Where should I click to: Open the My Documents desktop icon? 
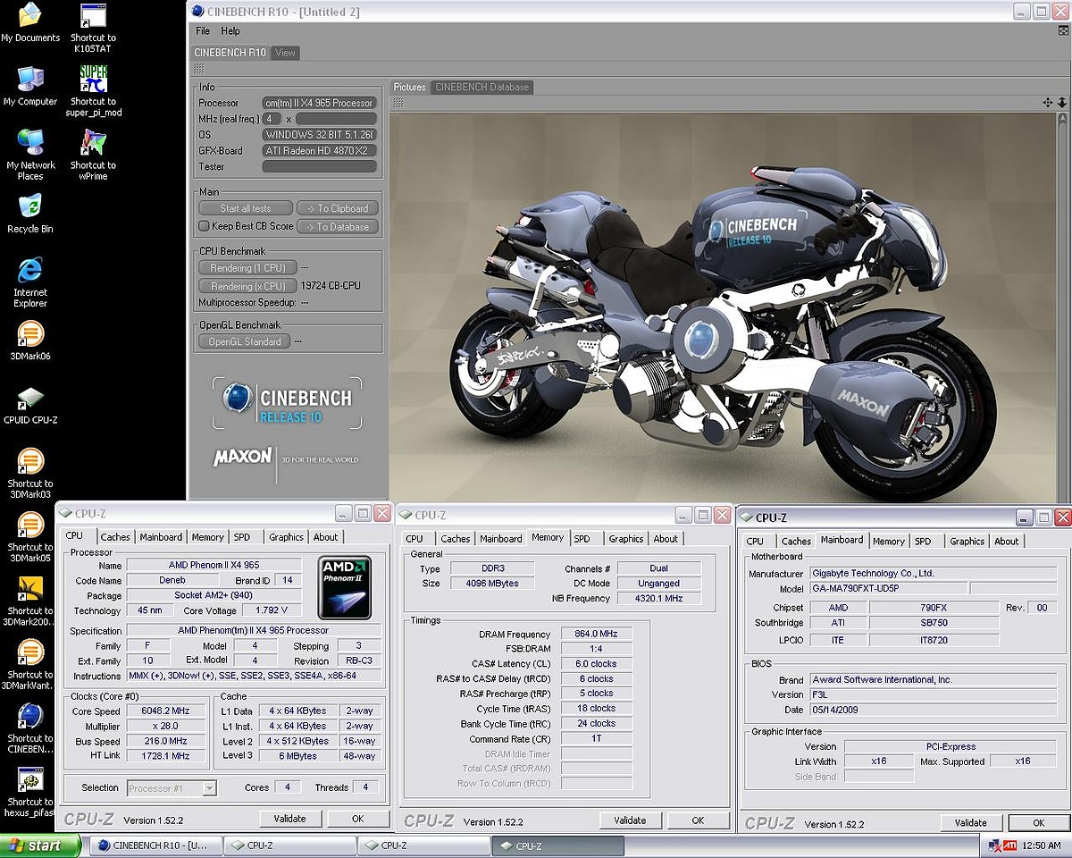click(x=30, y=23)
